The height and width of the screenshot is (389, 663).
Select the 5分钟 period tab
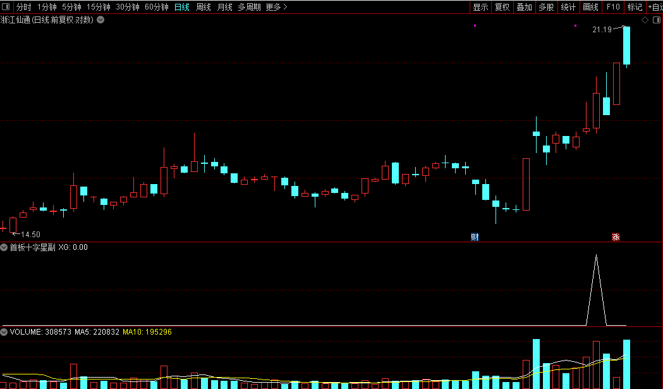pos(71,7)
